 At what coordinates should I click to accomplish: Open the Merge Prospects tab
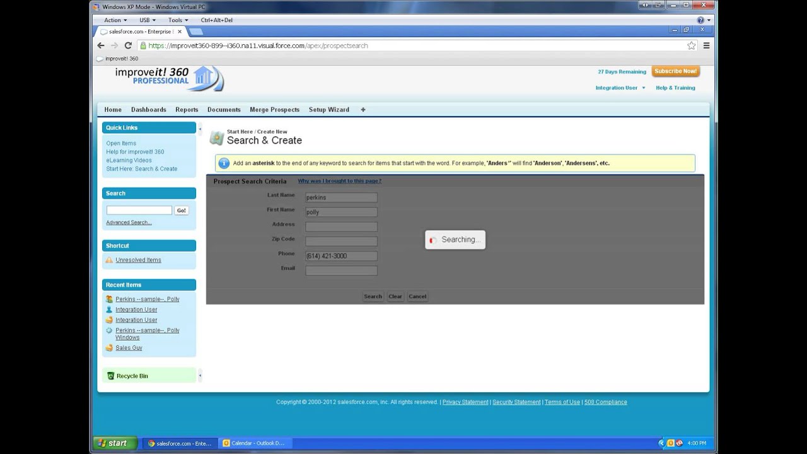[275, 110]
